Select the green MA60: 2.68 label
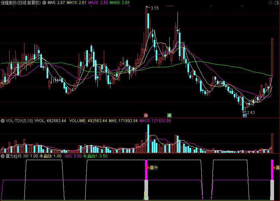Screen dimensions: 280x201 pyautogui.click(x=120, y=3)
